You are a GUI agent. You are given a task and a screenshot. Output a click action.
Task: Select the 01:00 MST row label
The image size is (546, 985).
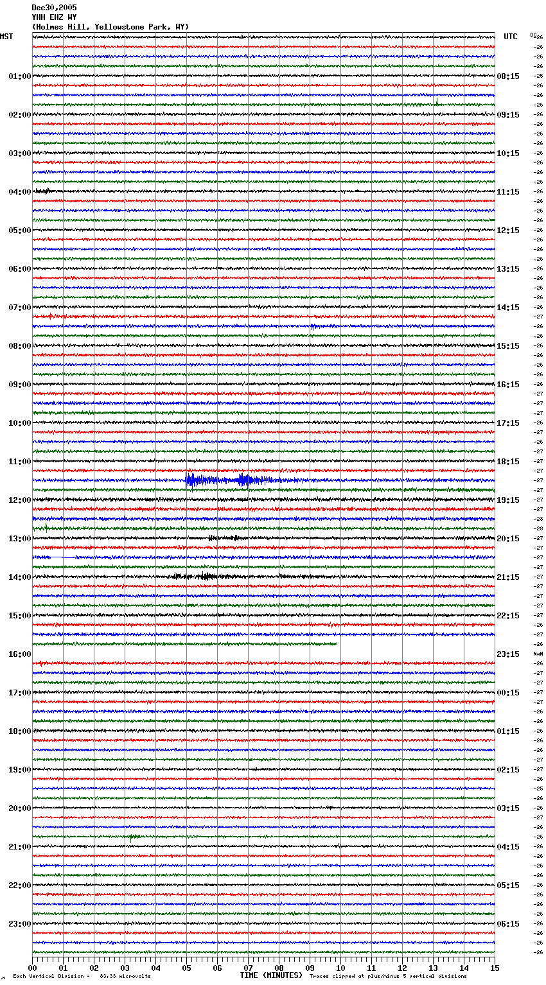pyautogui.click(x=20, y=76)
